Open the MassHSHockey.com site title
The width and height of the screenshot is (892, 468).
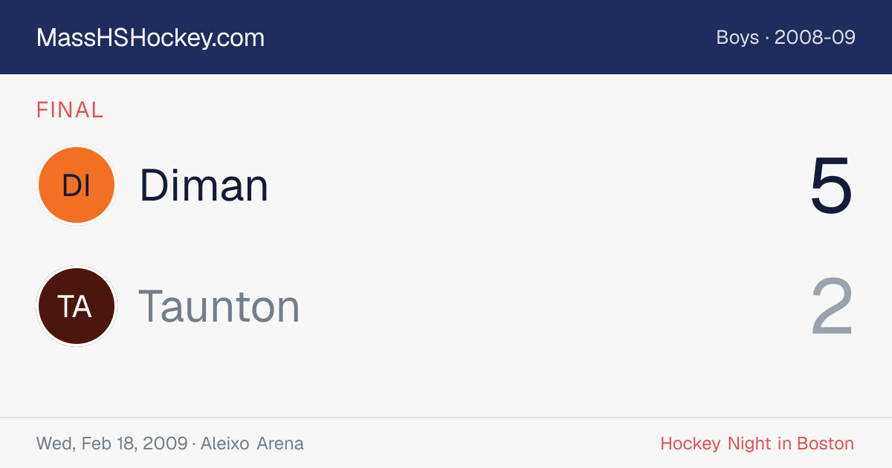pos(150,38)
